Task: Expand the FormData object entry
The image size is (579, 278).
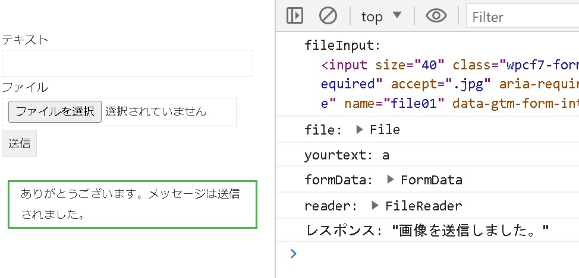Action: pyautogui.click(x=391, y=180)
